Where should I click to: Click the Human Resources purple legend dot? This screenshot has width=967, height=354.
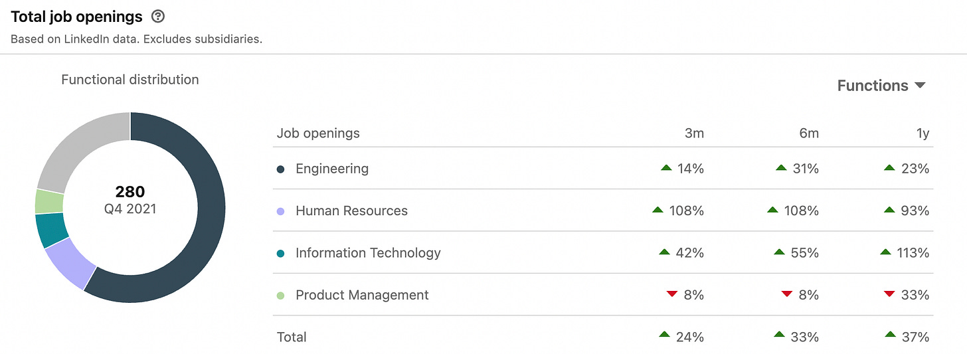pyautogui.click(x=280, y=211)
